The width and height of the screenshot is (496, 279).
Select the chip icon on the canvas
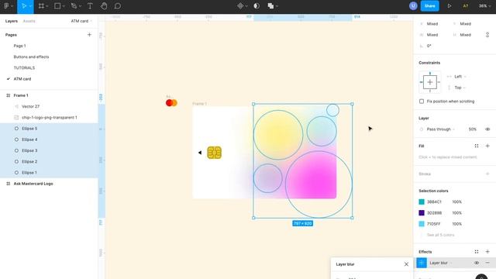point(214,153)
